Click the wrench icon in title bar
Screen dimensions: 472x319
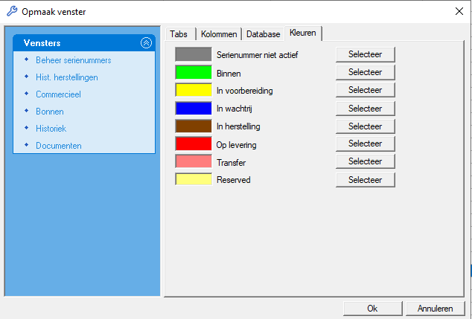[x=11, y=11]
